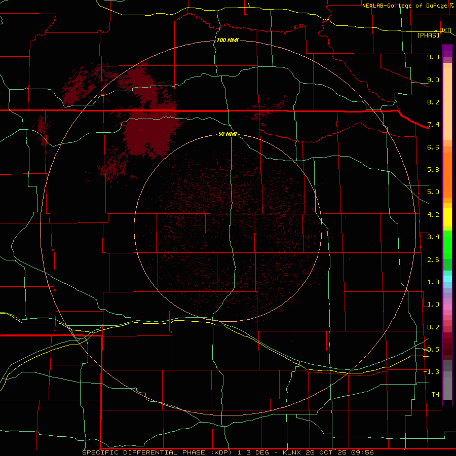This screenshot has width=456, height=456.
Task: Pick the gray band beside TH label
Action: (x=447, y=390)
